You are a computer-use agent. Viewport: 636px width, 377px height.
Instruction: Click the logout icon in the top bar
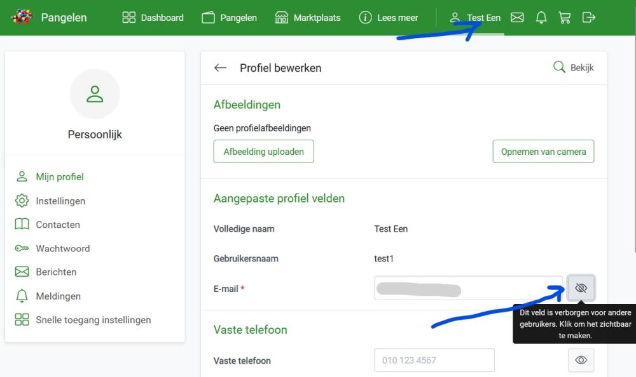(x=588, y=17)
